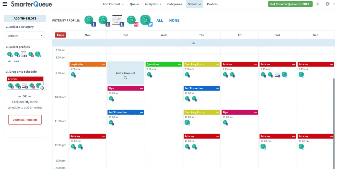
Task: Open the Schedule tab
Action: (x=194, y=4)
